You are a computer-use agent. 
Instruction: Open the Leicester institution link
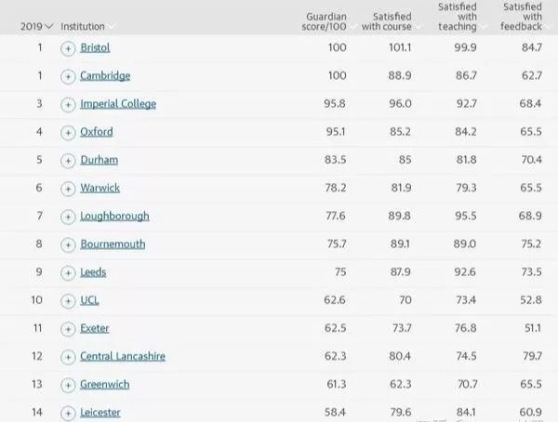pyautogui.click(x=100, y=413)
